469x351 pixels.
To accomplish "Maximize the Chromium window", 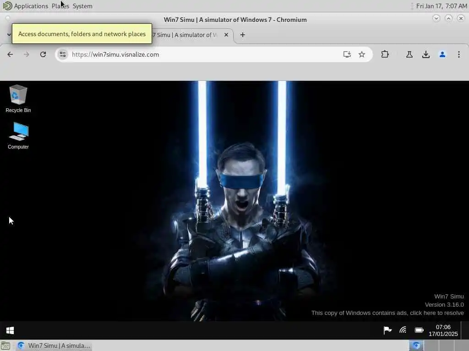I will [448, 18].
